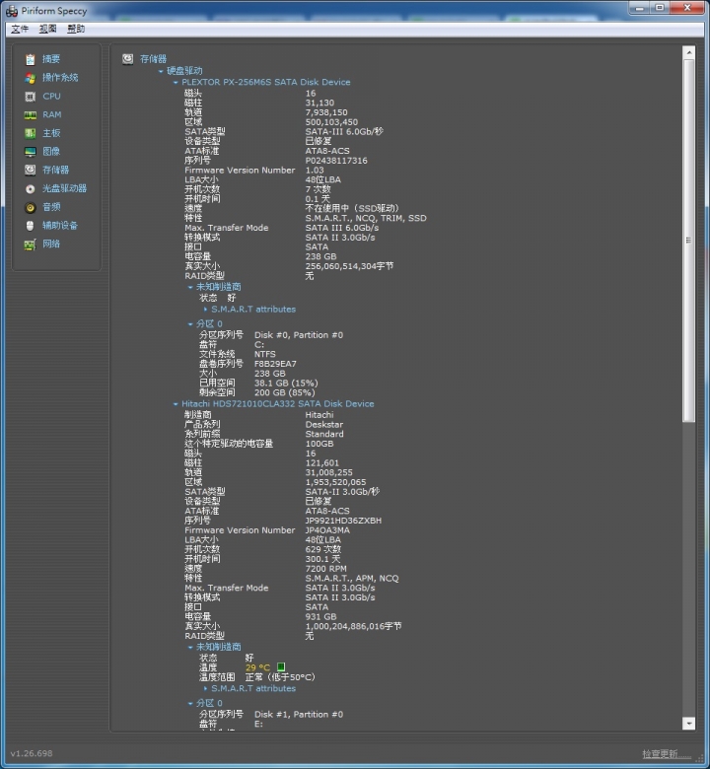Select the 辅助设备 mouse icon
710x769 pixels.
[x=30, y=226]
